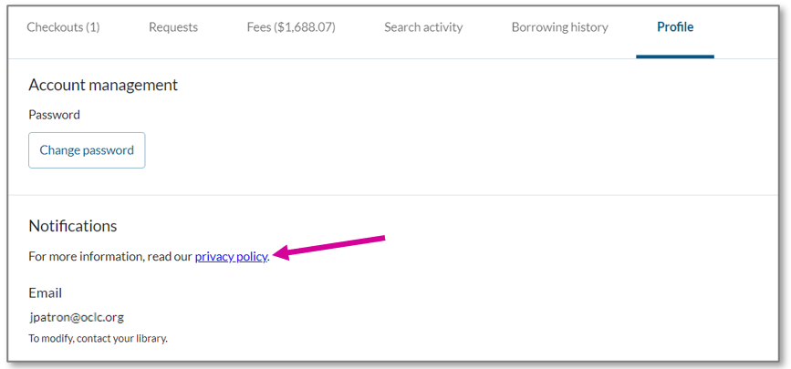Click the Password label
This screenshot has height=369, width=791.
54,115
